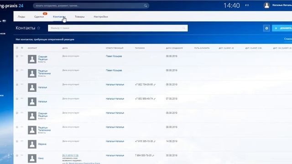Click call icon next to Марина's phone number
The image size is (292, 164).
click(x=155, y=141)
